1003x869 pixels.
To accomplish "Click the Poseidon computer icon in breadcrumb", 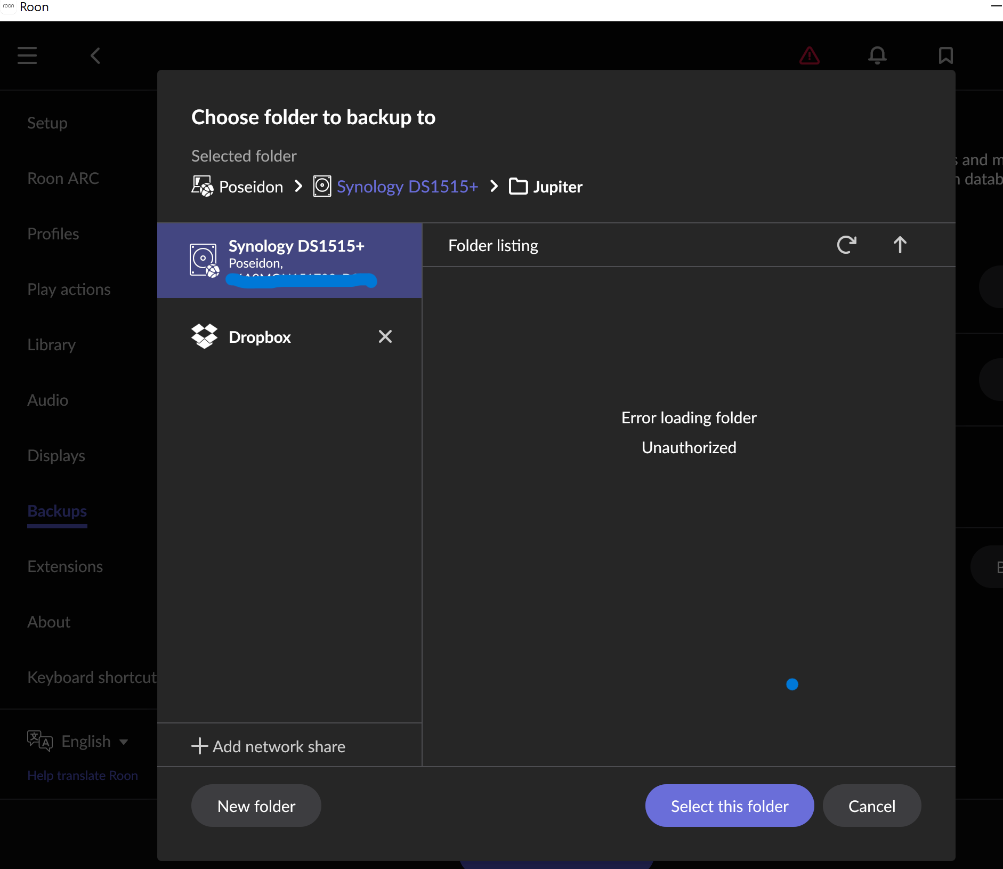I will click(x=203, y=187).
